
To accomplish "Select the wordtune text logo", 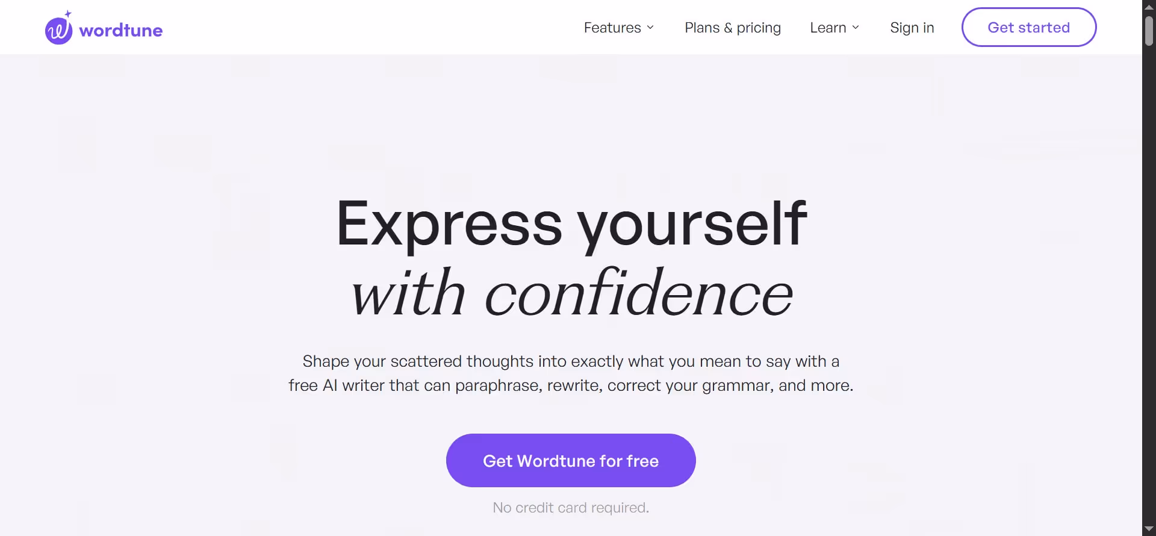I will pyautogui.click(x=120, y=30).
